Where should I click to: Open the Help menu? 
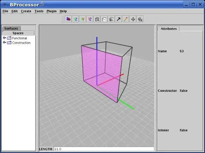point(63,11)
